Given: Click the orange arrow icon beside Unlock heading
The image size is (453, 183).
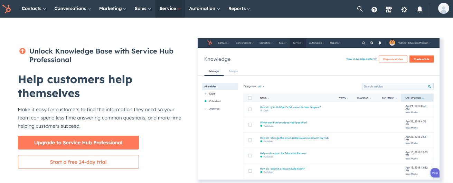Looking at the screenshot, I should pyautogui.click(x=22, y=51).
